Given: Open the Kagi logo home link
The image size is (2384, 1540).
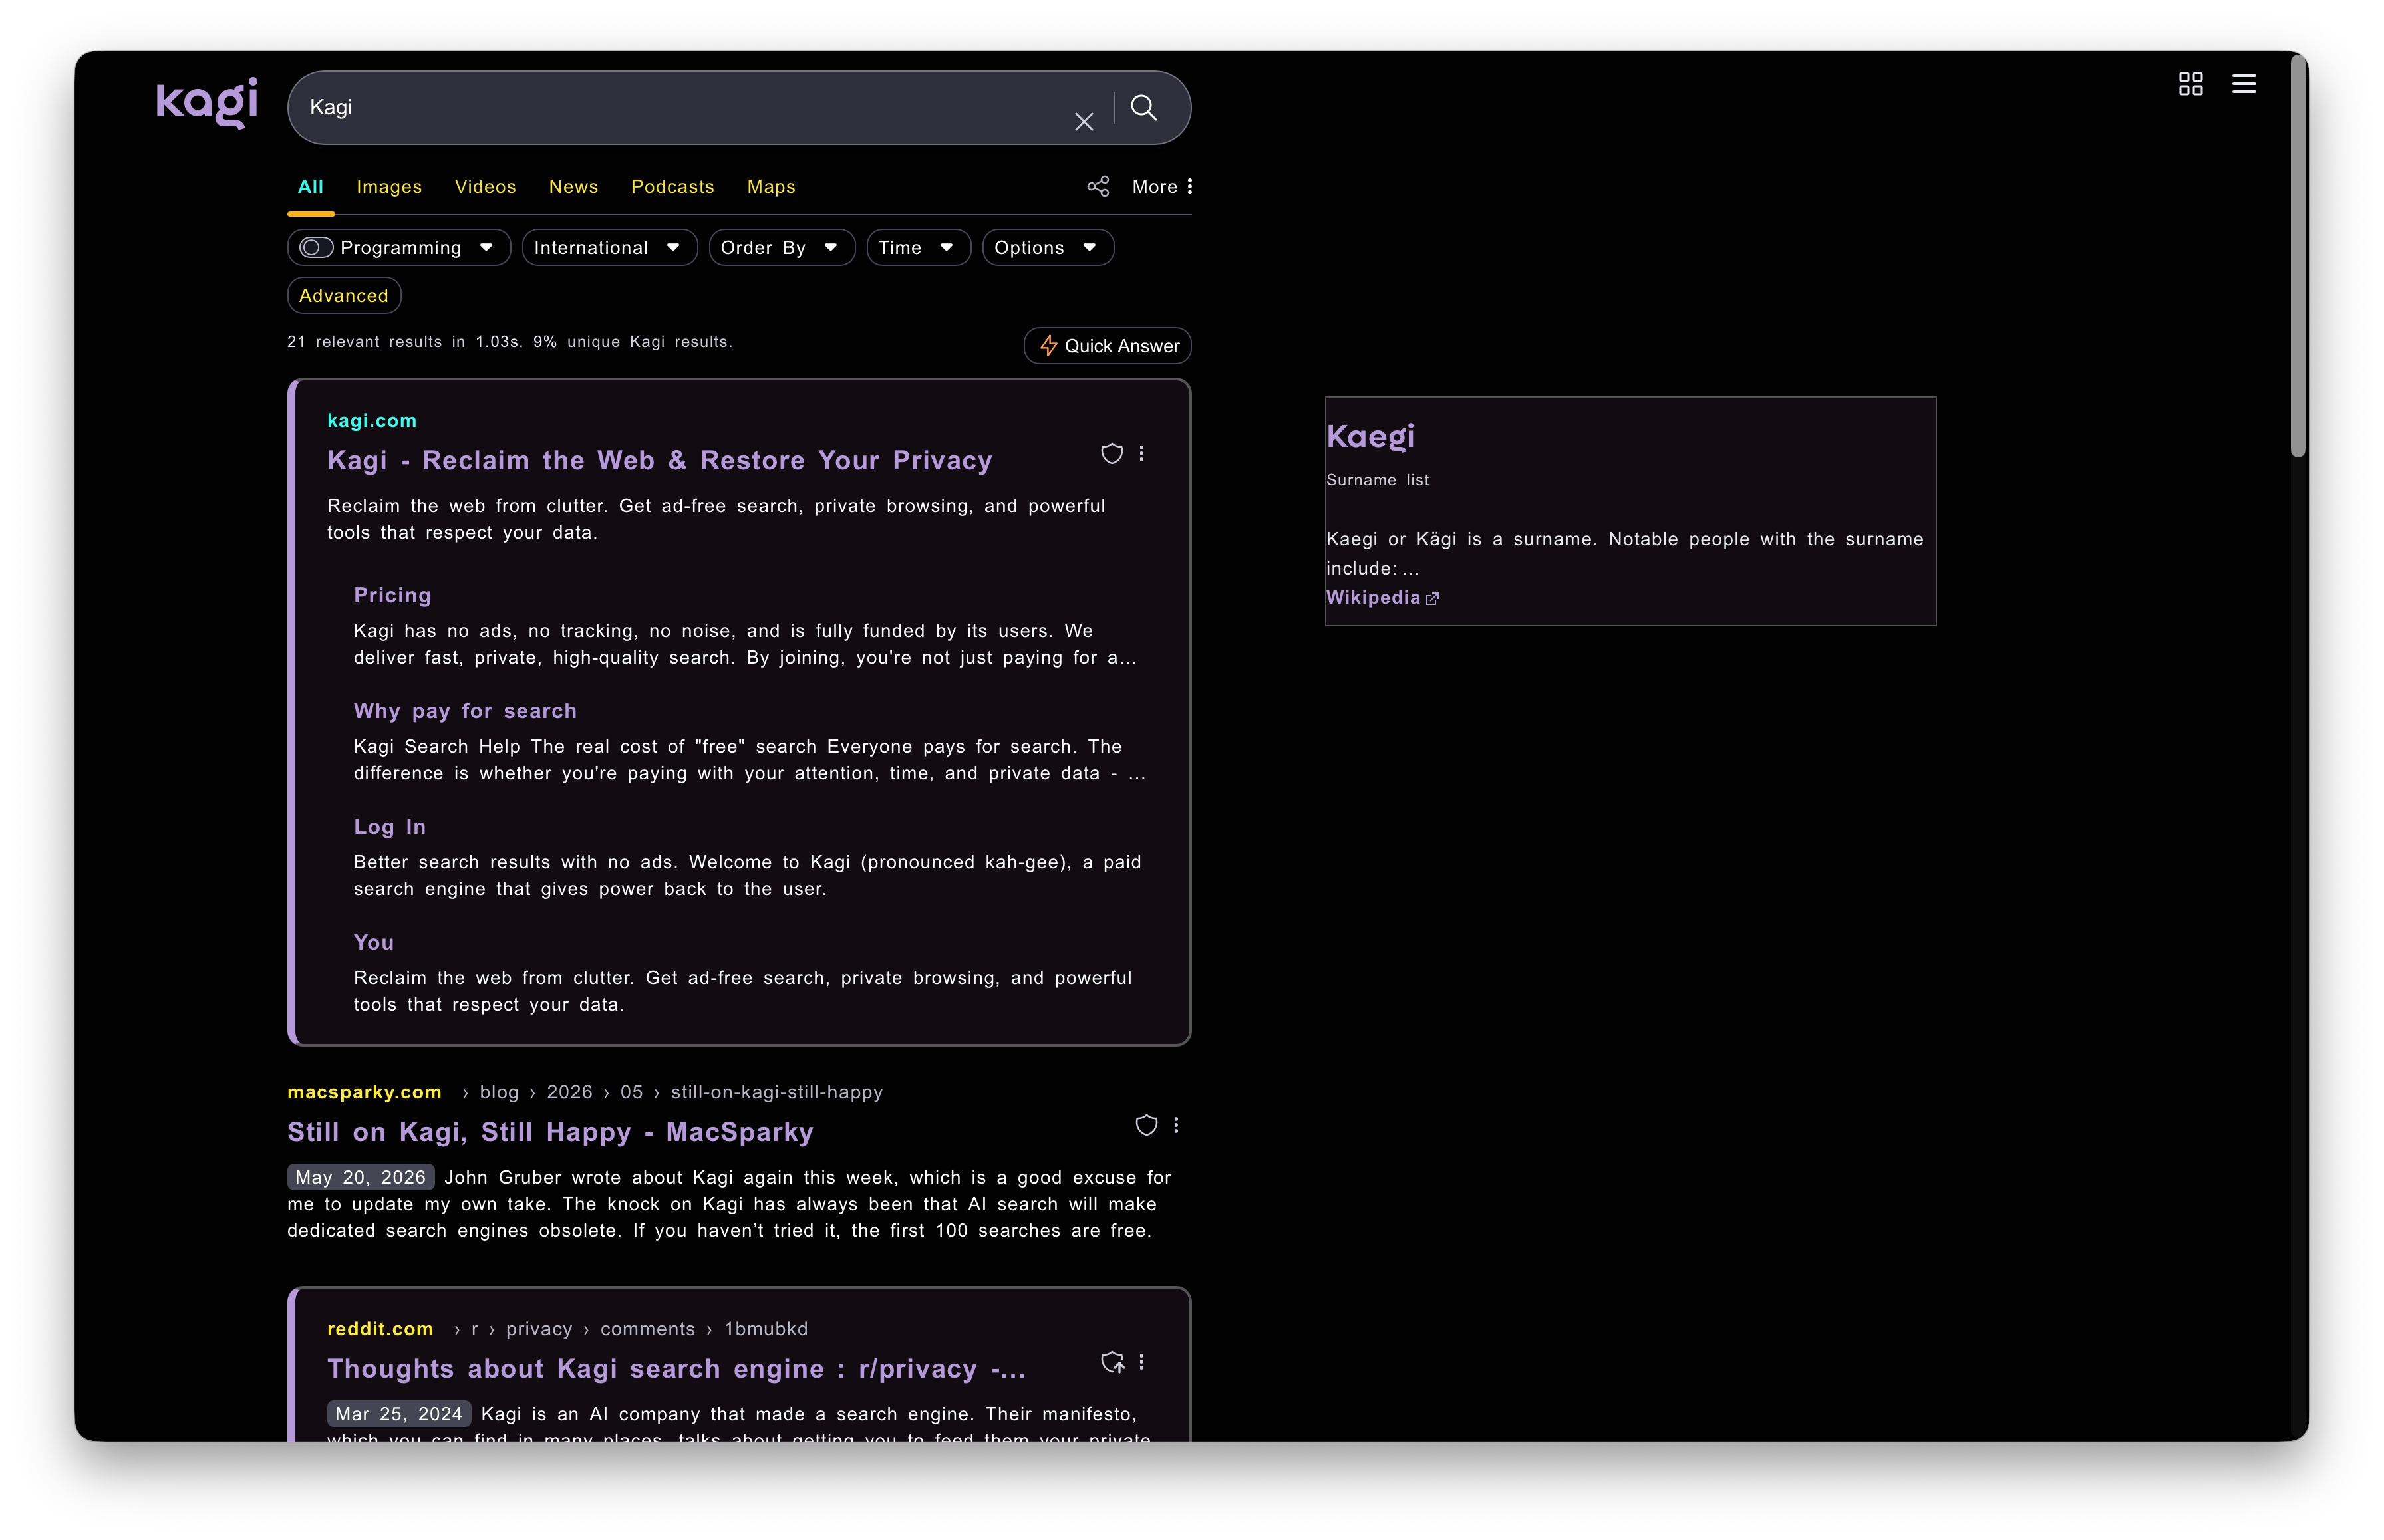Looking at the screenshot, I should pyautogui.click(x=207, y=102).
